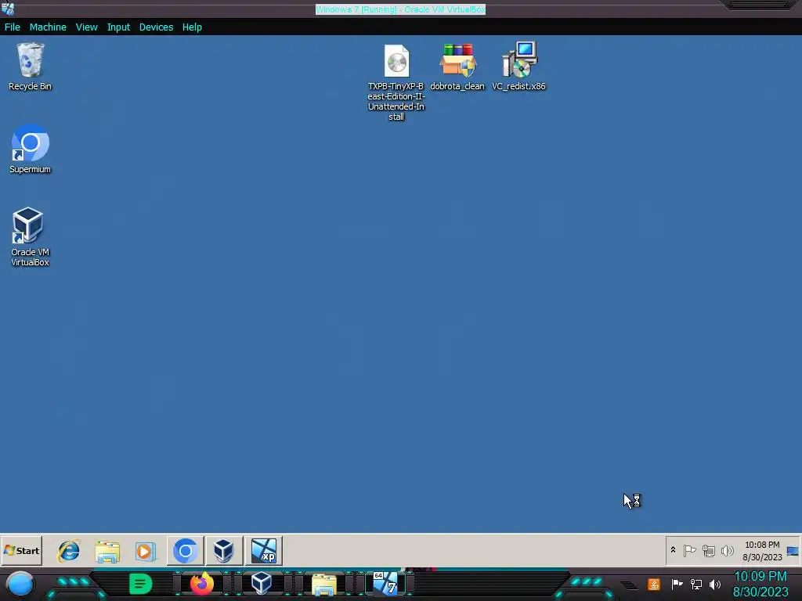Screen dimensions: 802x601
Task: Click the host tray network icon
Action: [x=696, y=584]
